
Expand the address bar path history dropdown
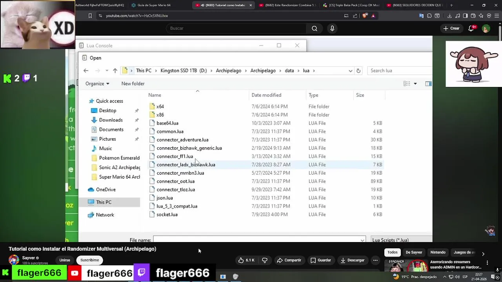pos(350,70)
